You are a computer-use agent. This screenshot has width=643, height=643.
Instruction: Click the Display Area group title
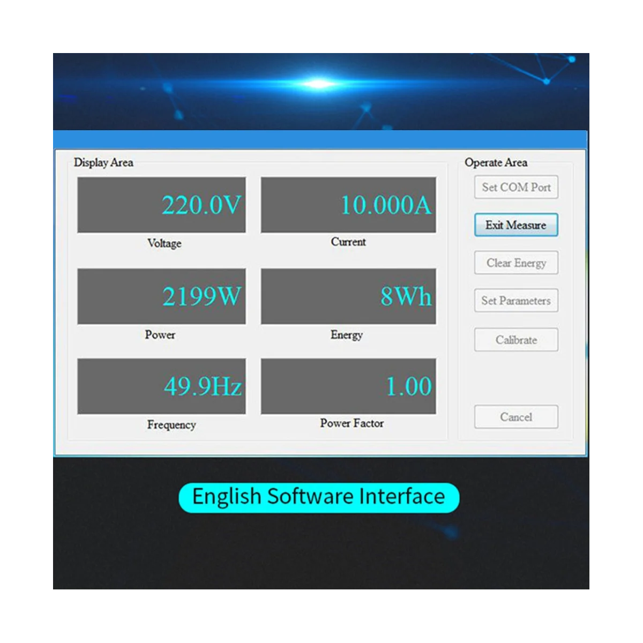pyautogui.click(x=103, y=162)
